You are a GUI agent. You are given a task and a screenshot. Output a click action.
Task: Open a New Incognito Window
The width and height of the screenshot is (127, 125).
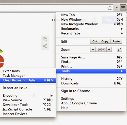91,24
